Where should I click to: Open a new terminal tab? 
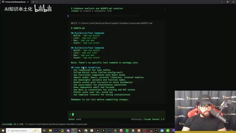[x=33, y=2]
